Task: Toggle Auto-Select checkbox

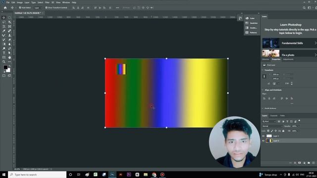Action: coord(20,8)
